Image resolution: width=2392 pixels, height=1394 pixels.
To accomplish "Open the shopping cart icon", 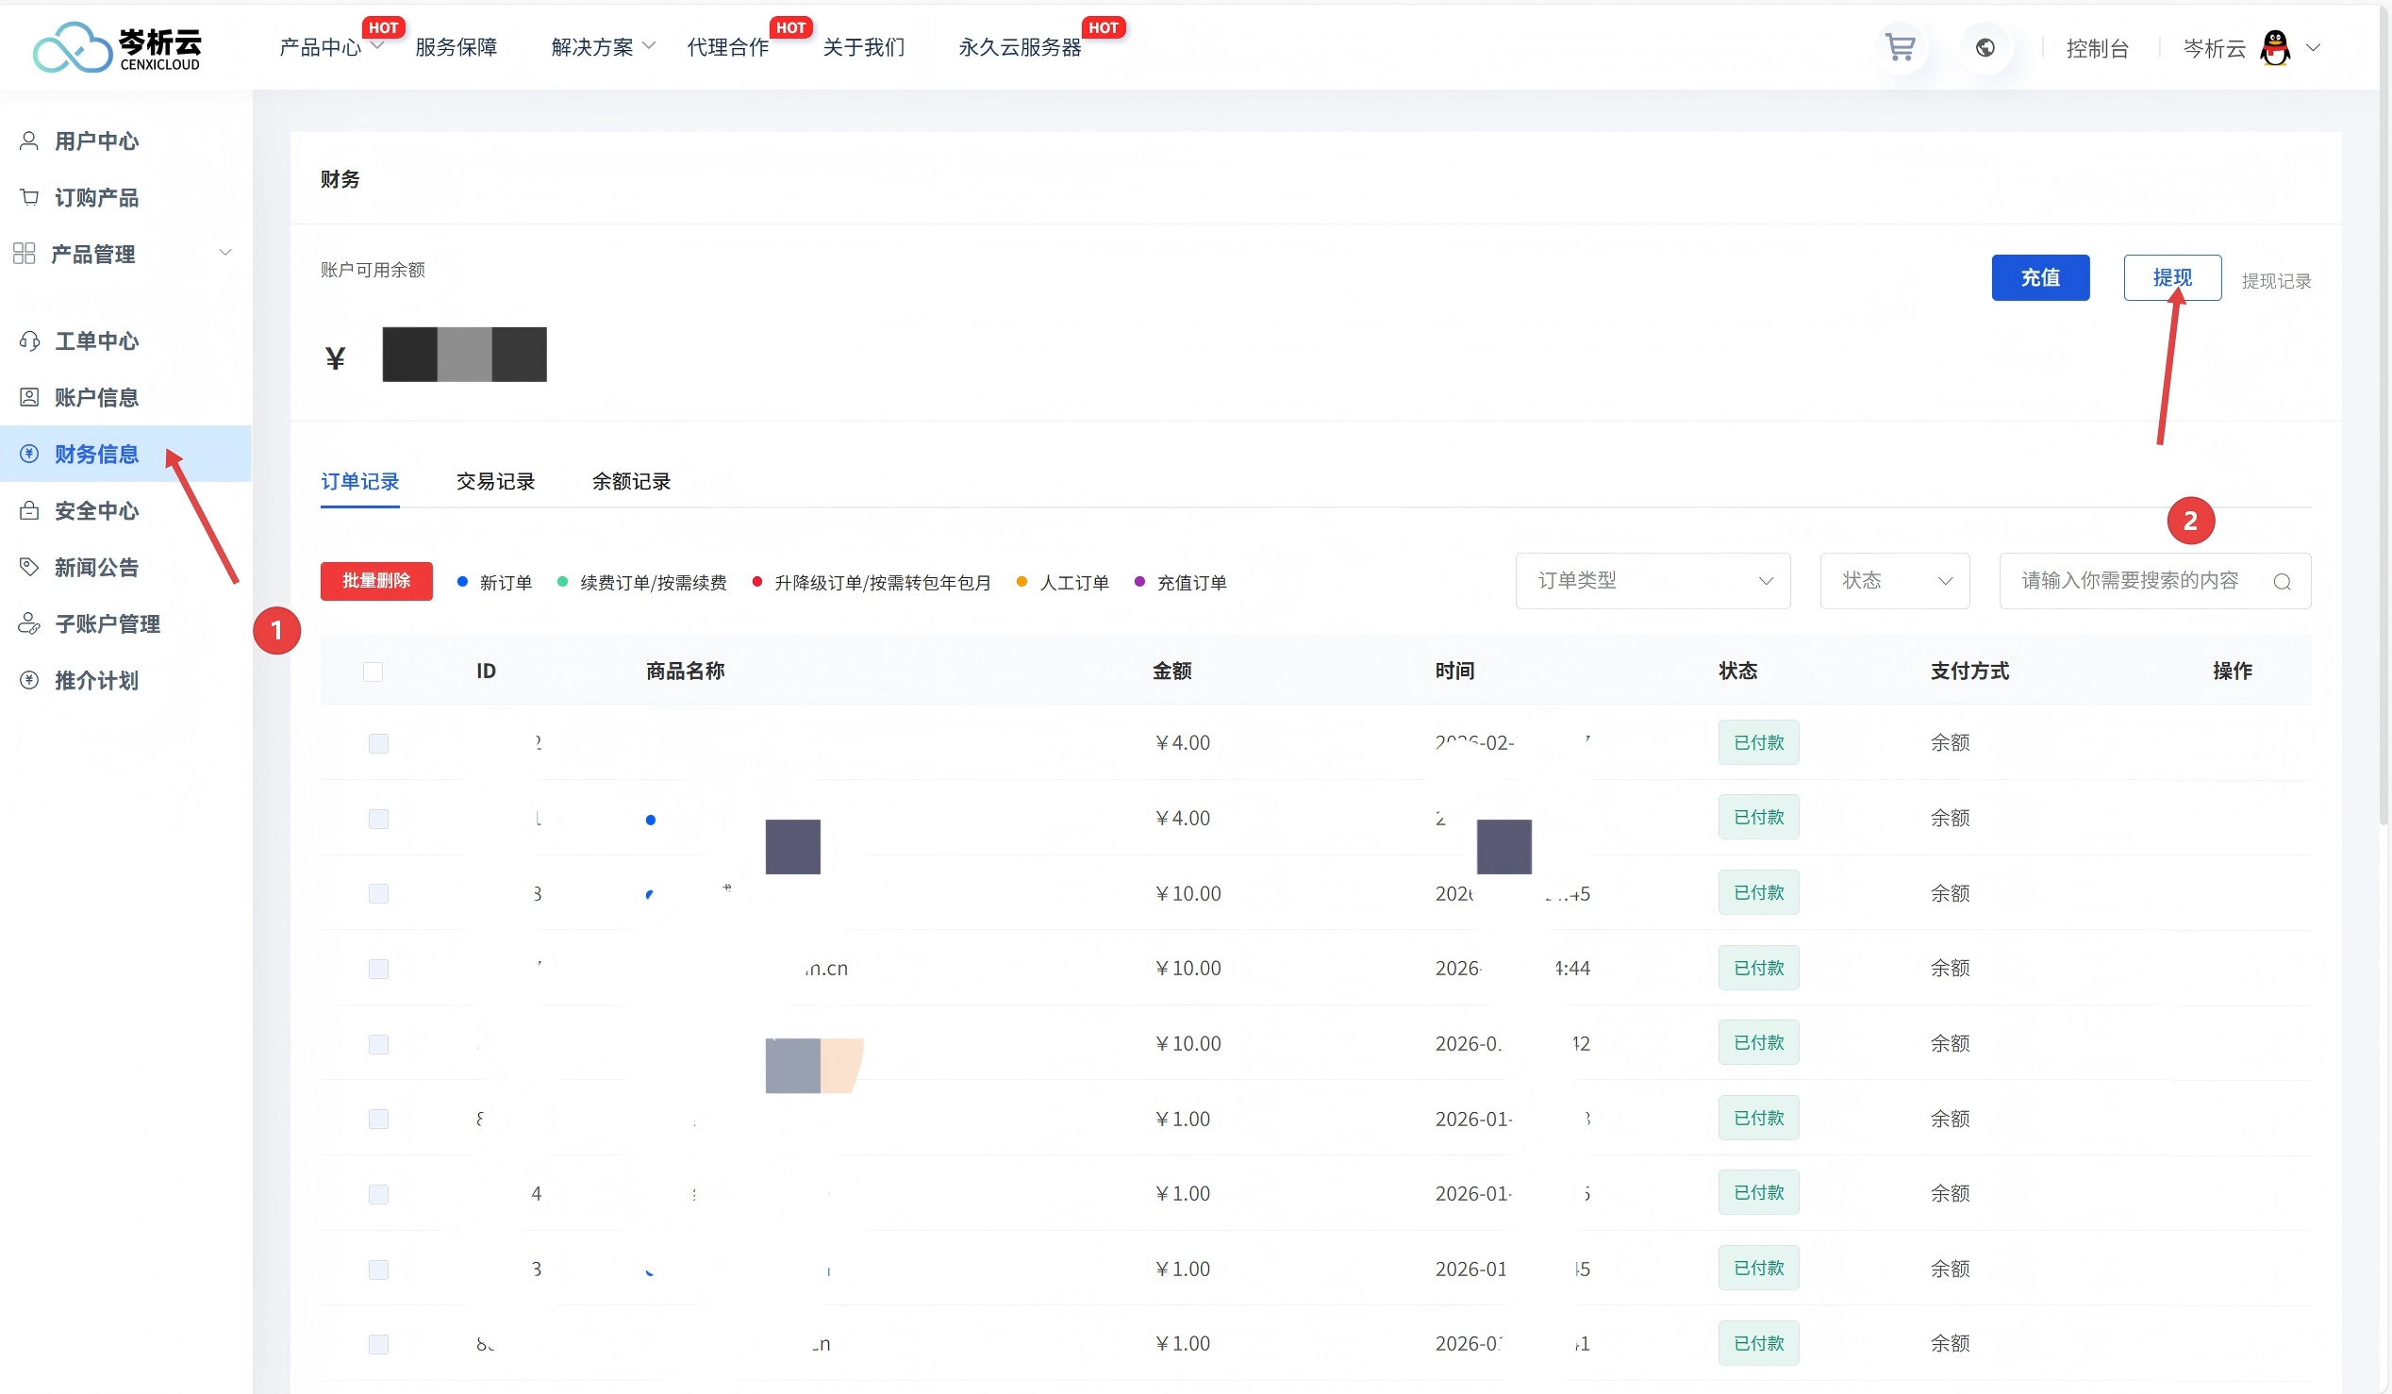I will coord(1900,47).
